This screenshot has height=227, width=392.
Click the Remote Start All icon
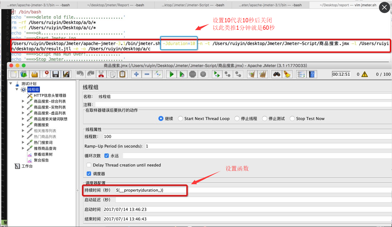(x=217, y=74)
